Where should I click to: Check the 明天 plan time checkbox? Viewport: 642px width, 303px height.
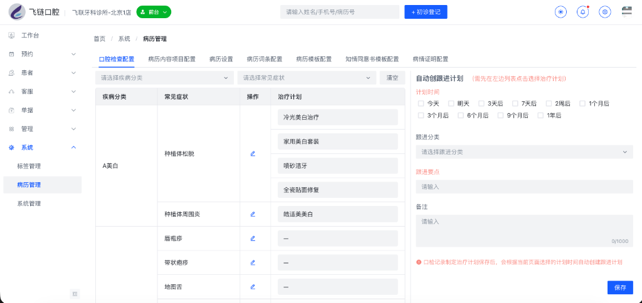451,103
